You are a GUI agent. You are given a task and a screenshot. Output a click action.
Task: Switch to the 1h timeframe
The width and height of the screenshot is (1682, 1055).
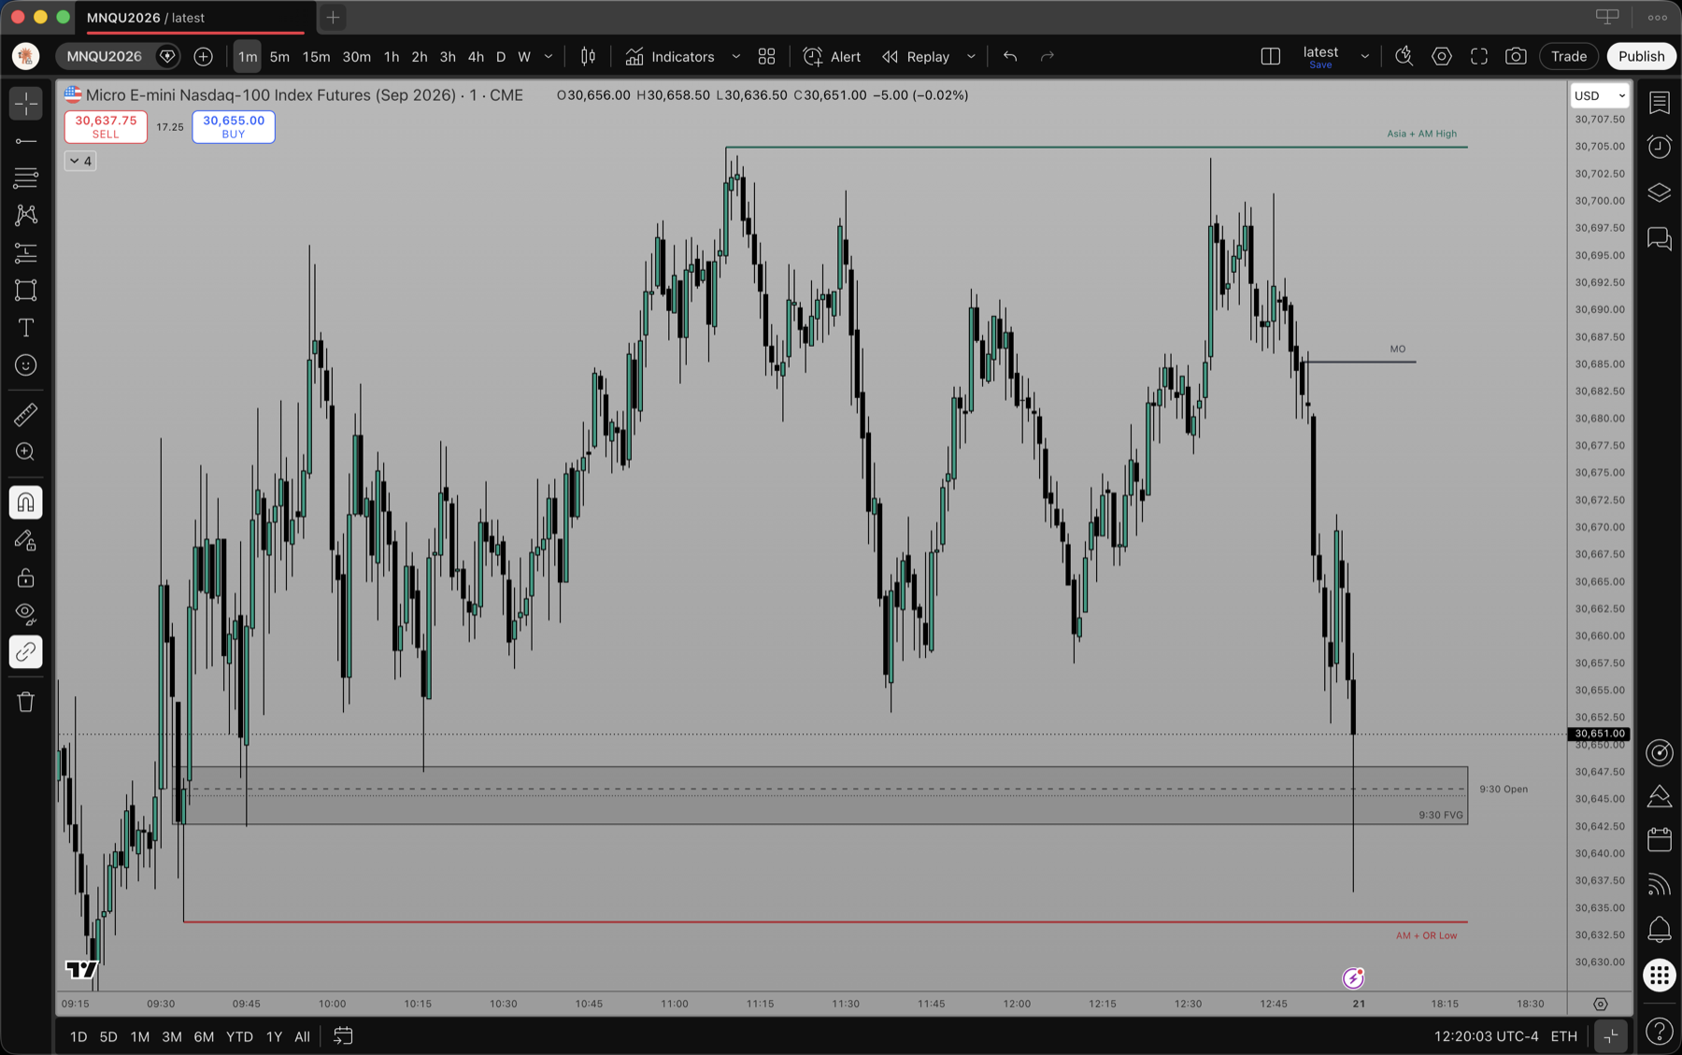pos(392,57)
